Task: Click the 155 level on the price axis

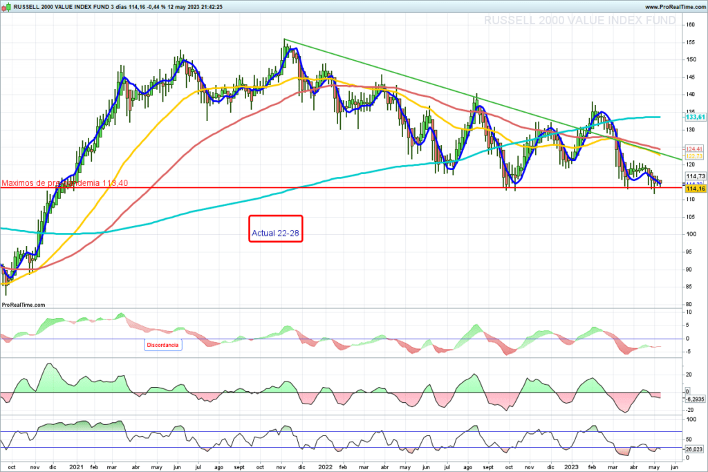Action: (691, 42)
